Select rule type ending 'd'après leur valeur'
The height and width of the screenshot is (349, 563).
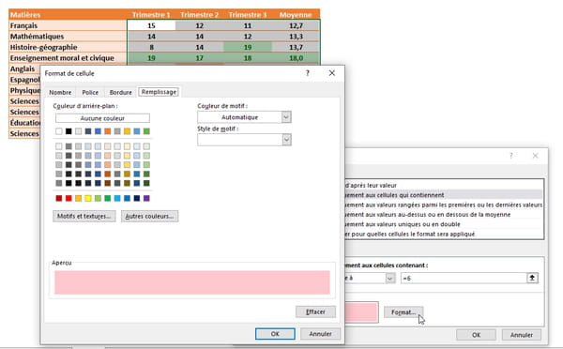444,185
